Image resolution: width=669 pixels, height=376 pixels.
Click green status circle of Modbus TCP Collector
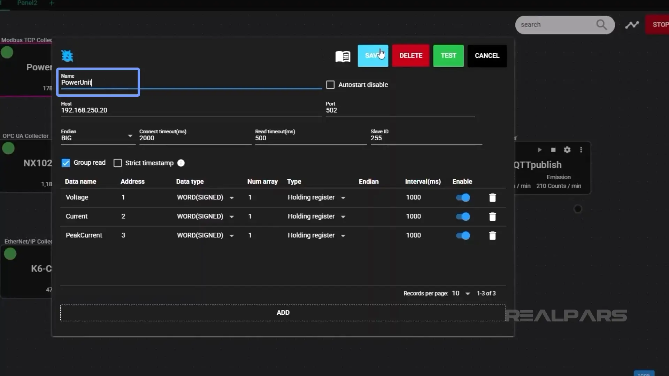[x=7, y=53]
